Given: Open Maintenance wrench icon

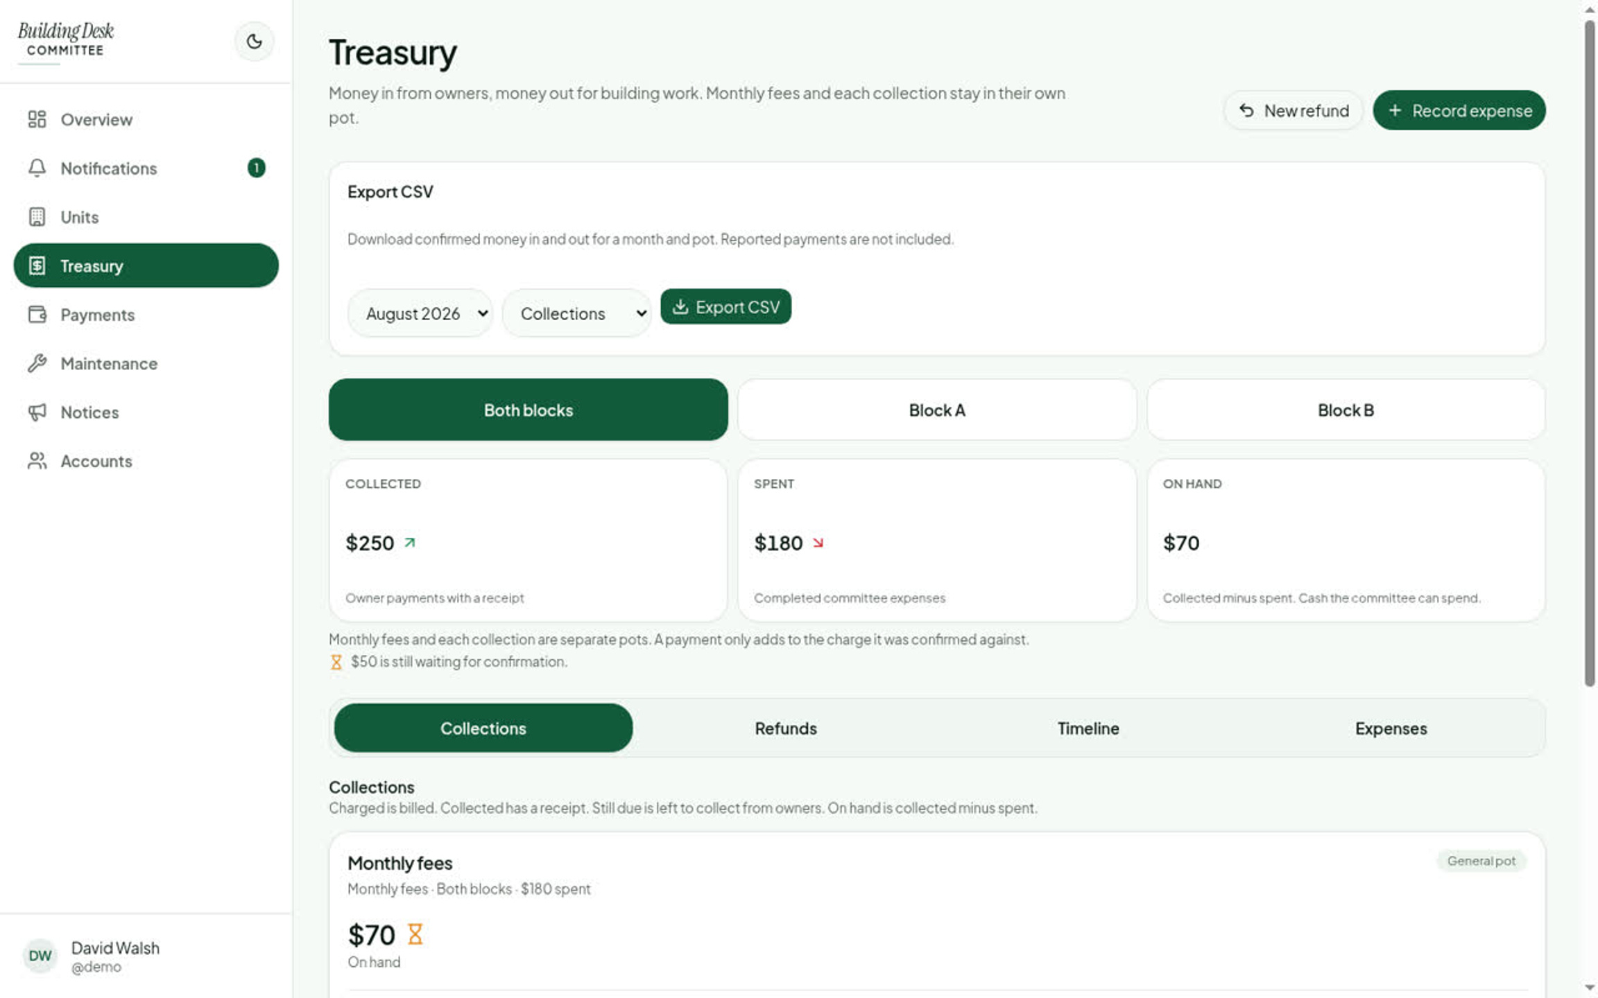Looking at the screenshot, I should [37, 363].
